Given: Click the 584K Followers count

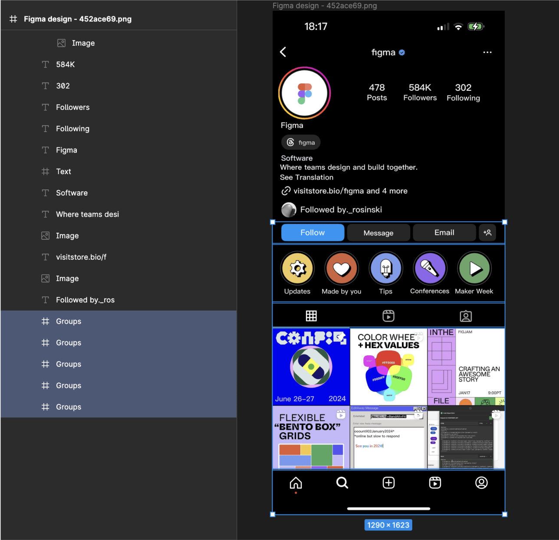Looking at the screenshot, I should tap(420, 92).
